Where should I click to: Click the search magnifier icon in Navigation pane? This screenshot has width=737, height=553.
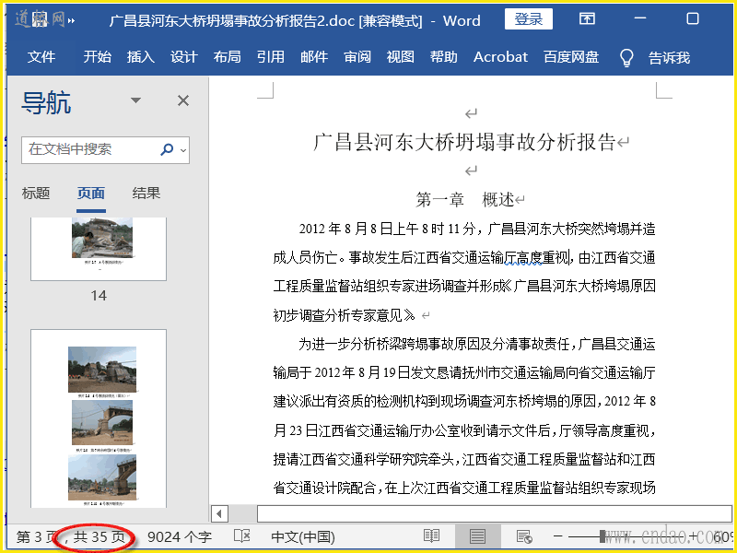[167, 149]
